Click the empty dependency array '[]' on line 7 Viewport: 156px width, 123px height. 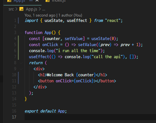[x=132, y=57]
